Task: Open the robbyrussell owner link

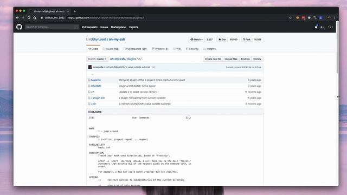Action: [98, 40]
